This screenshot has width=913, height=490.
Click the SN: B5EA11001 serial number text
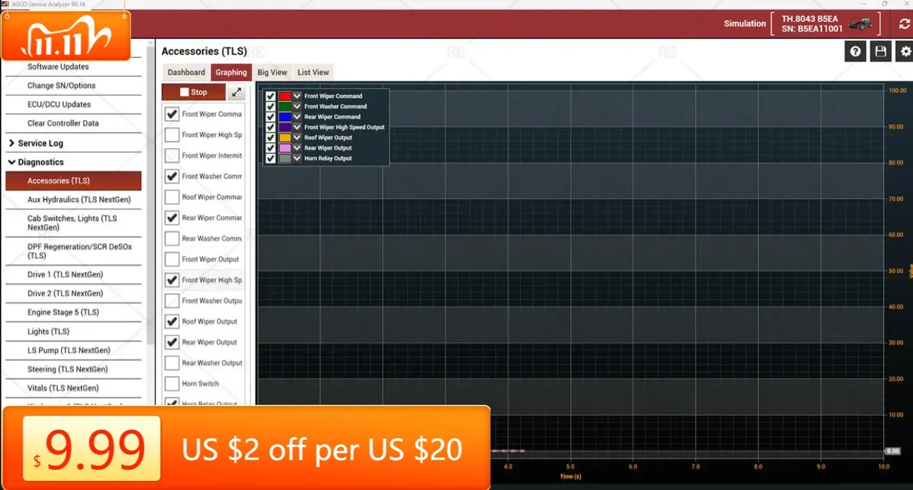point(812,29)
